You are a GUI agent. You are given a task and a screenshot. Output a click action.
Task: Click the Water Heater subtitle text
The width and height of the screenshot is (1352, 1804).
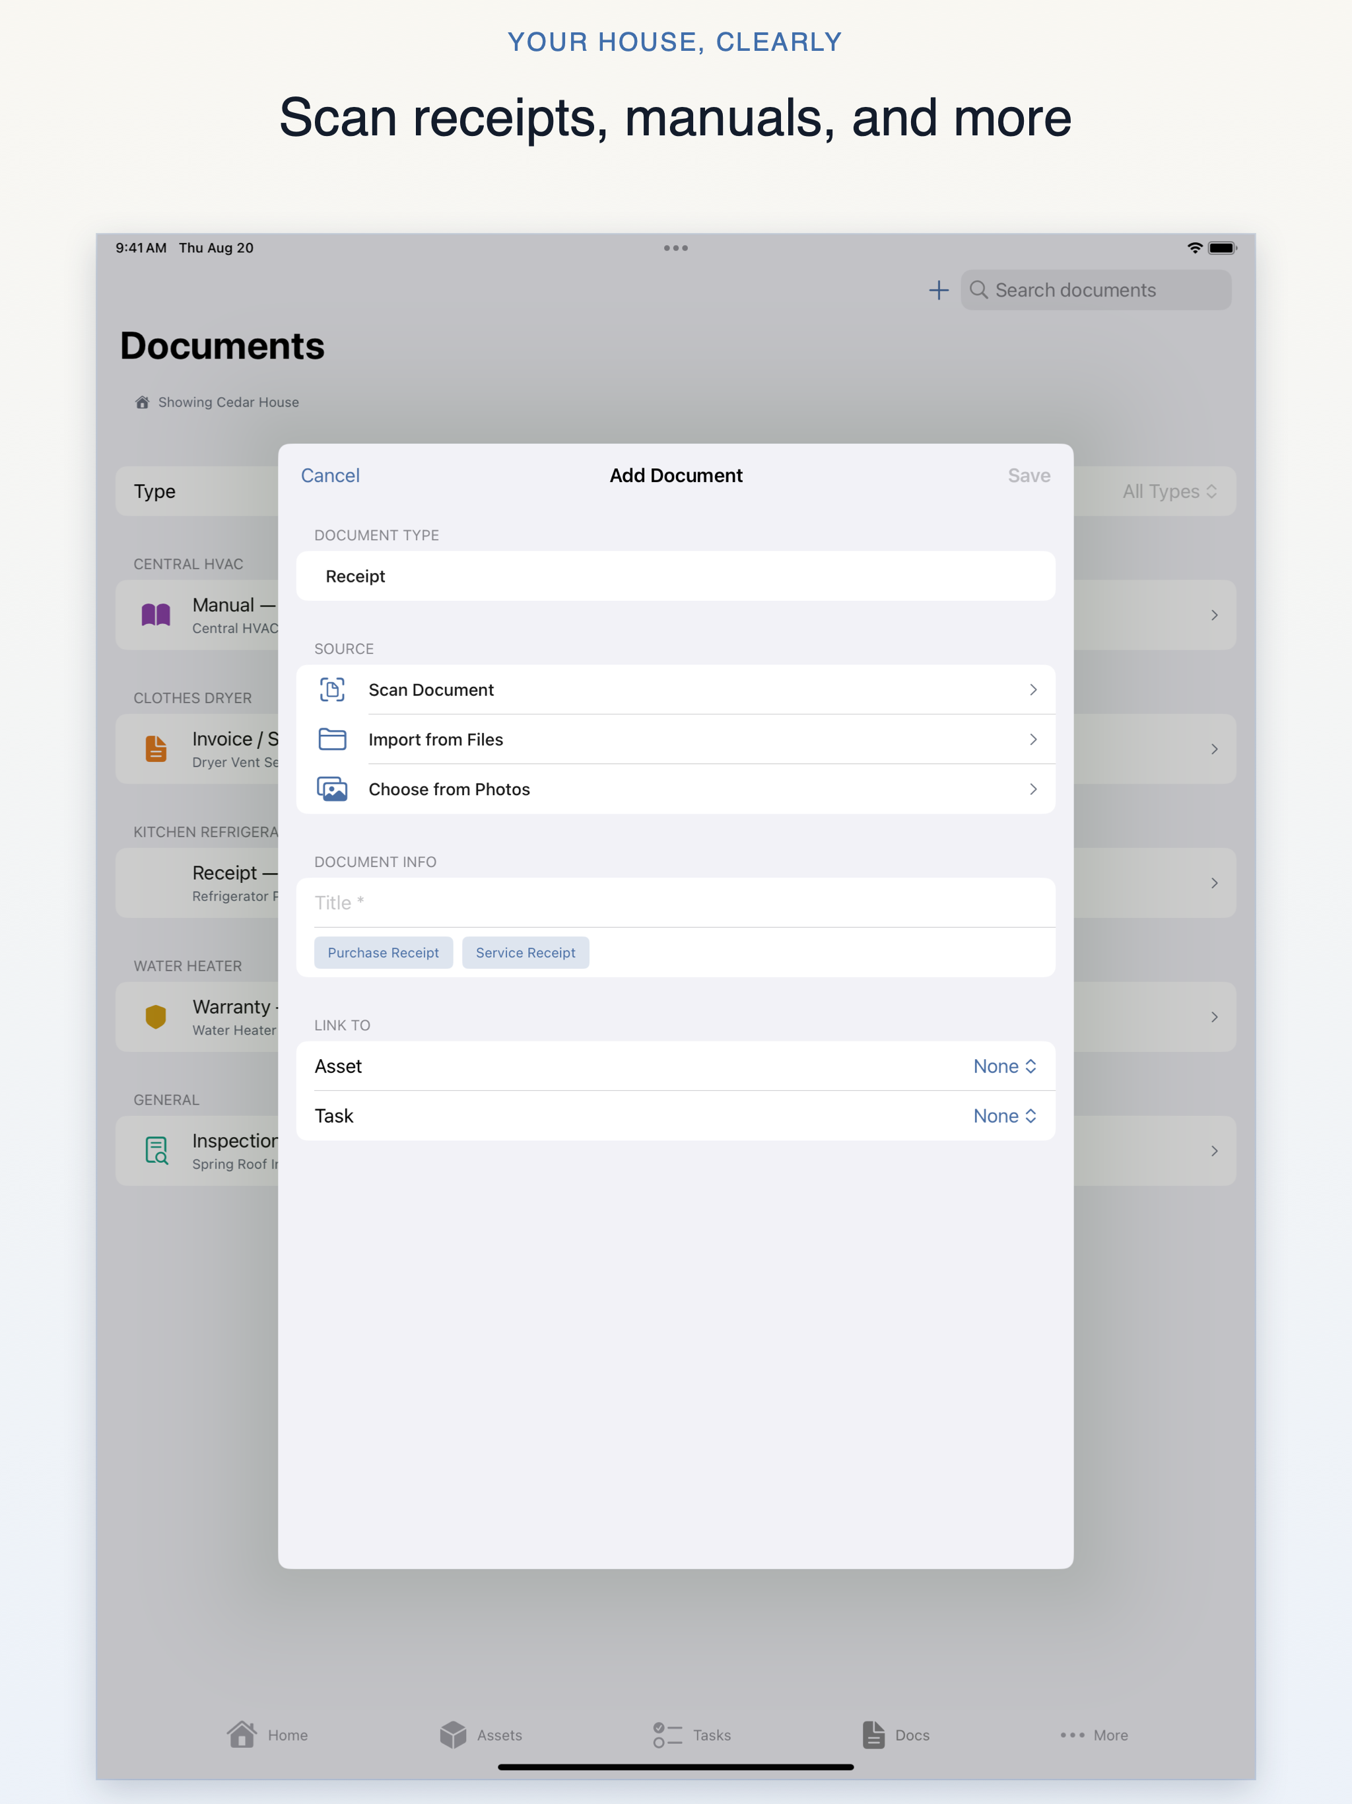coord(234,1030)
